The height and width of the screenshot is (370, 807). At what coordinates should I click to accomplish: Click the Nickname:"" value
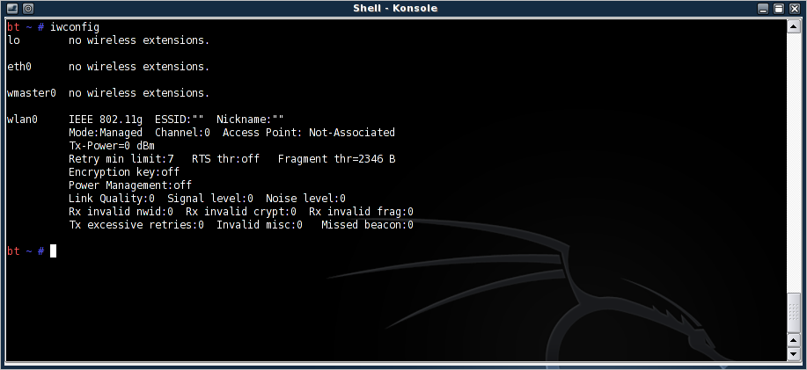click(x=250, y=120)
